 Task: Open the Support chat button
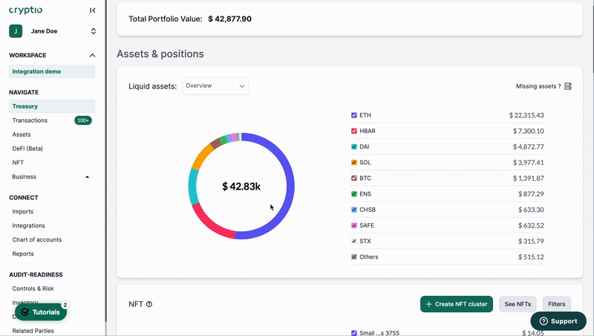click(x=558, y=321)
